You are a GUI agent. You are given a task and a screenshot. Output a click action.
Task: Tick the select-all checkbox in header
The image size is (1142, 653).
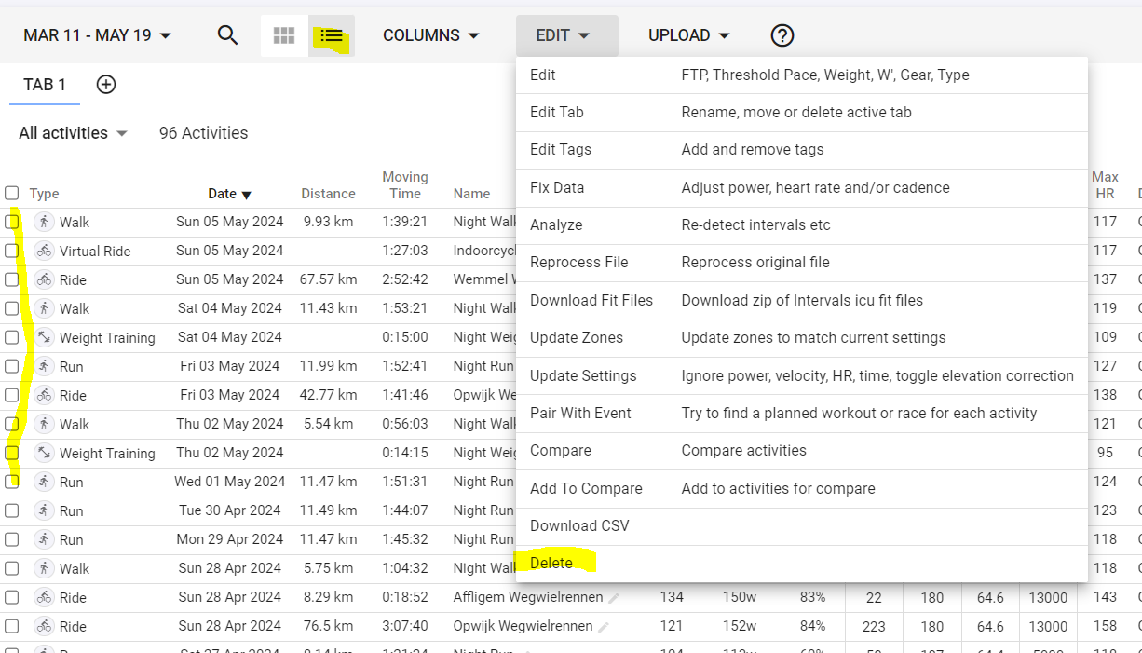[11, 193]
